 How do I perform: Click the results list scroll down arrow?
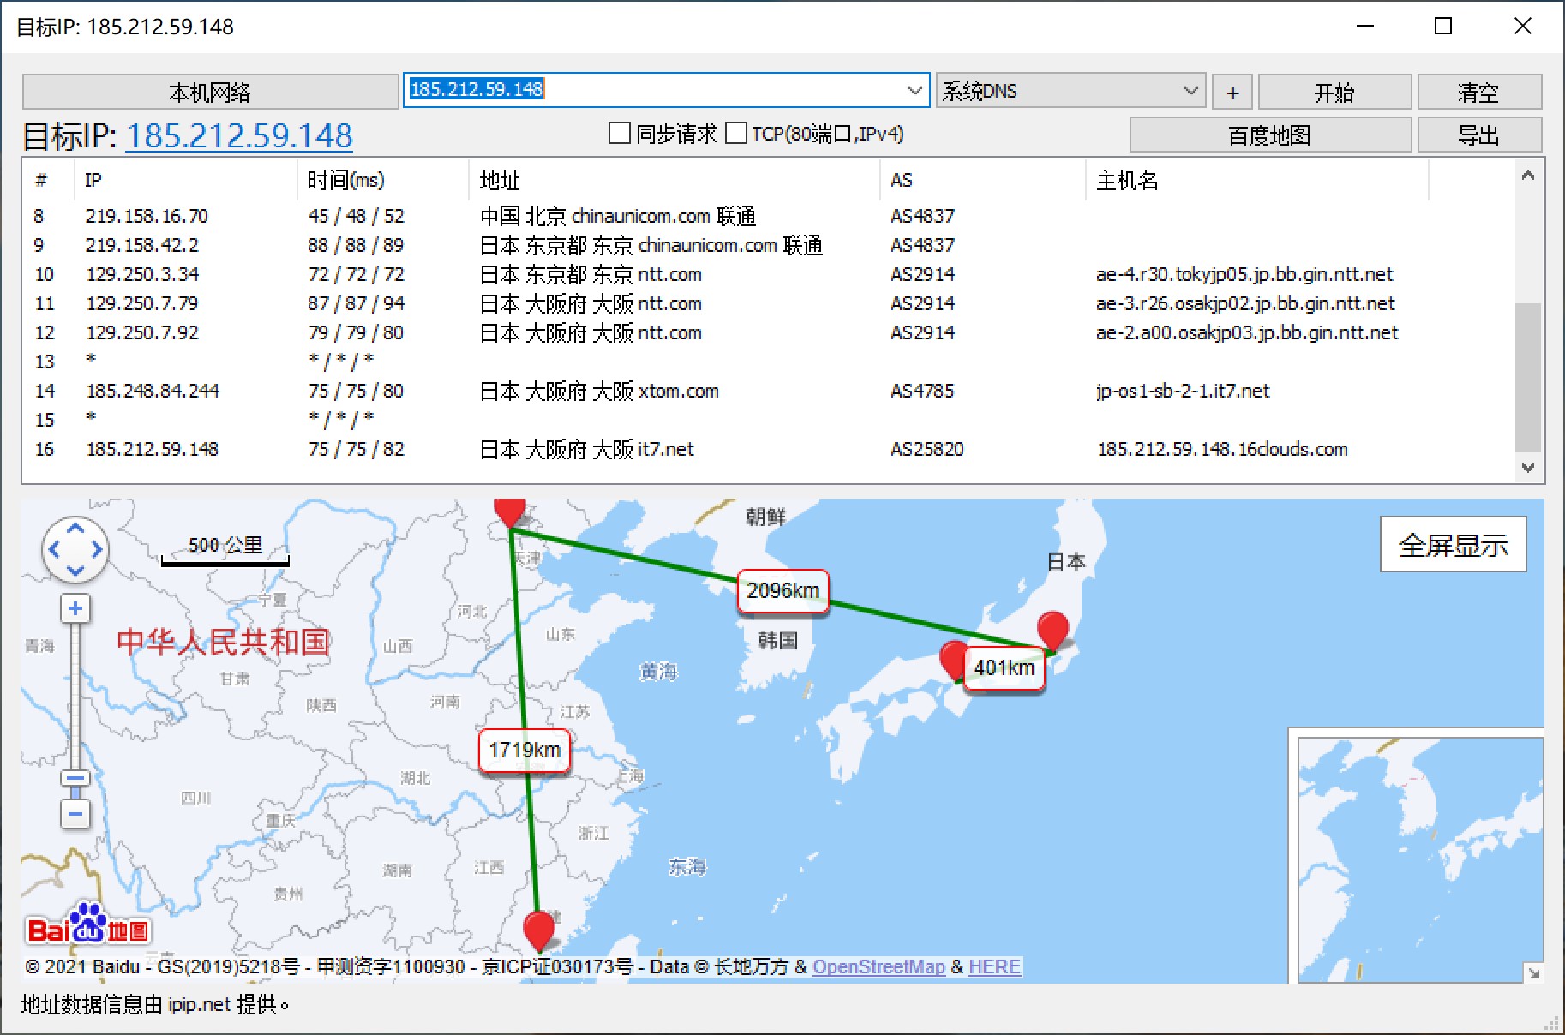click(x=1527, y=468)
